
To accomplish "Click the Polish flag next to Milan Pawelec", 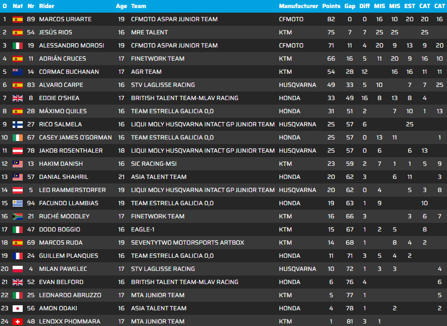I will tap(18, 269).
